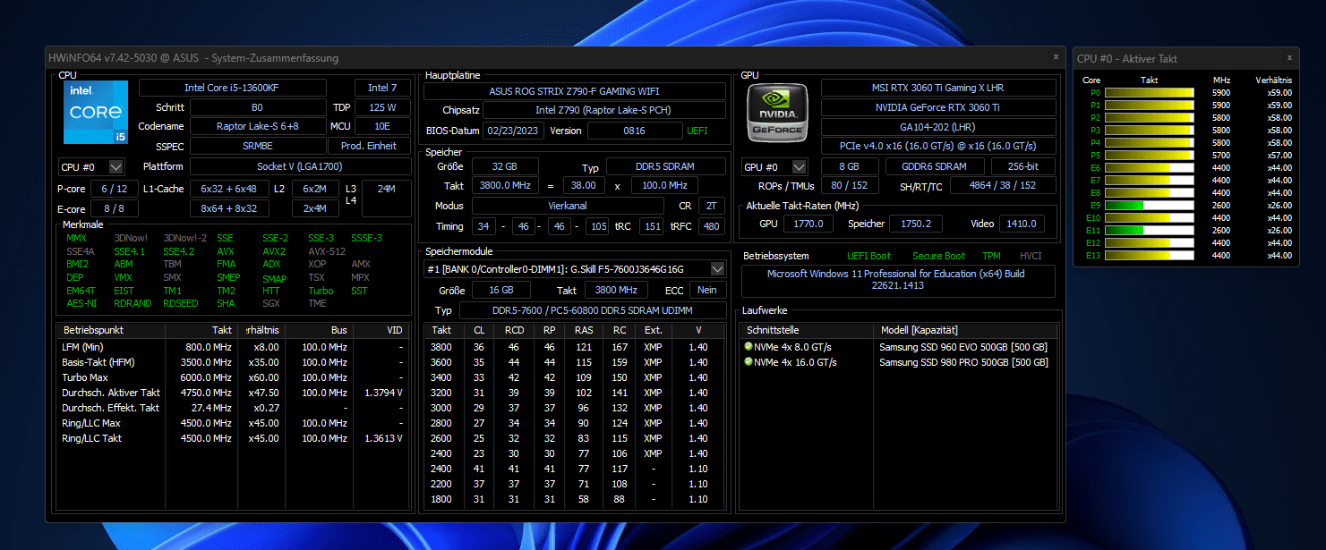This screenshot has height=550, width=1326.
Task: Open the CPU #0 selector dropdown
Action: coord(116,166)
